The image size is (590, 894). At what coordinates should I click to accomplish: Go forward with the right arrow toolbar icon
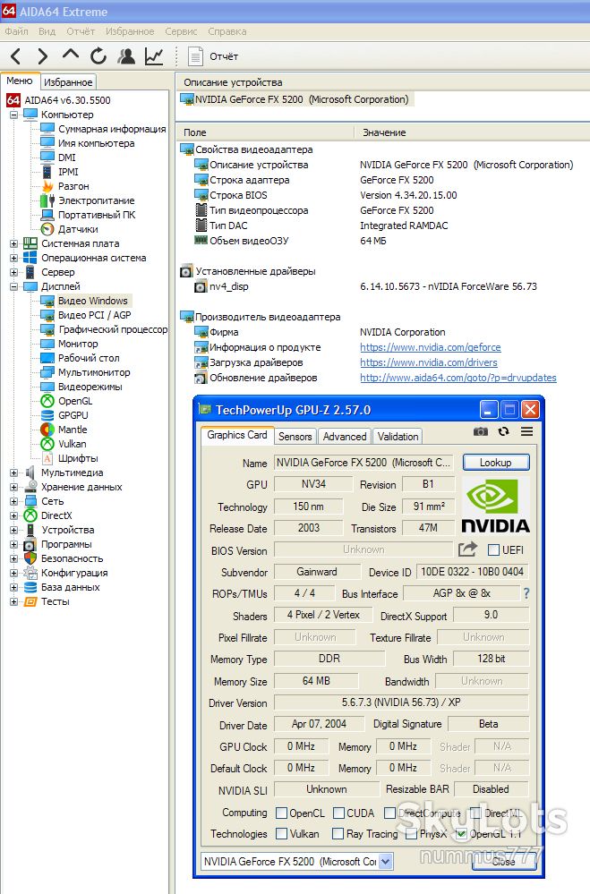[43, 55]
